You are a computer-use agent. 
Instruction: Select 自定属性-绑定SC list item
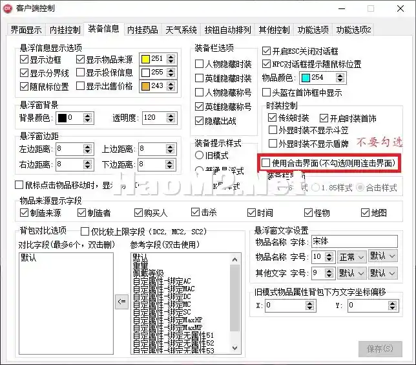click(x=162, y=312)
